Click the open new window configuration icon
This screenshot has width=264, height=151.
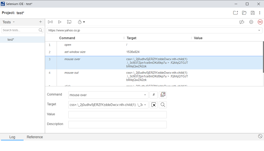point(163,95)
